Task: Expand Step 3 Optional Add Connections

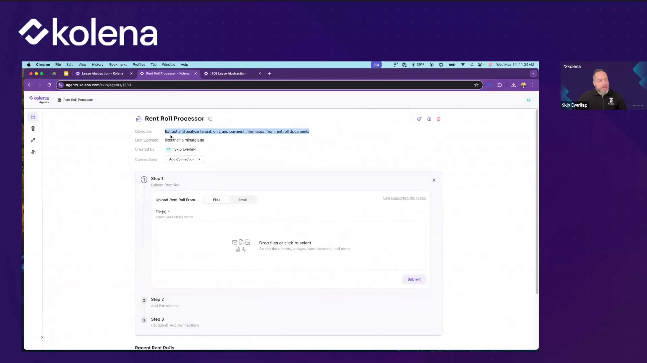Action: 175,322
